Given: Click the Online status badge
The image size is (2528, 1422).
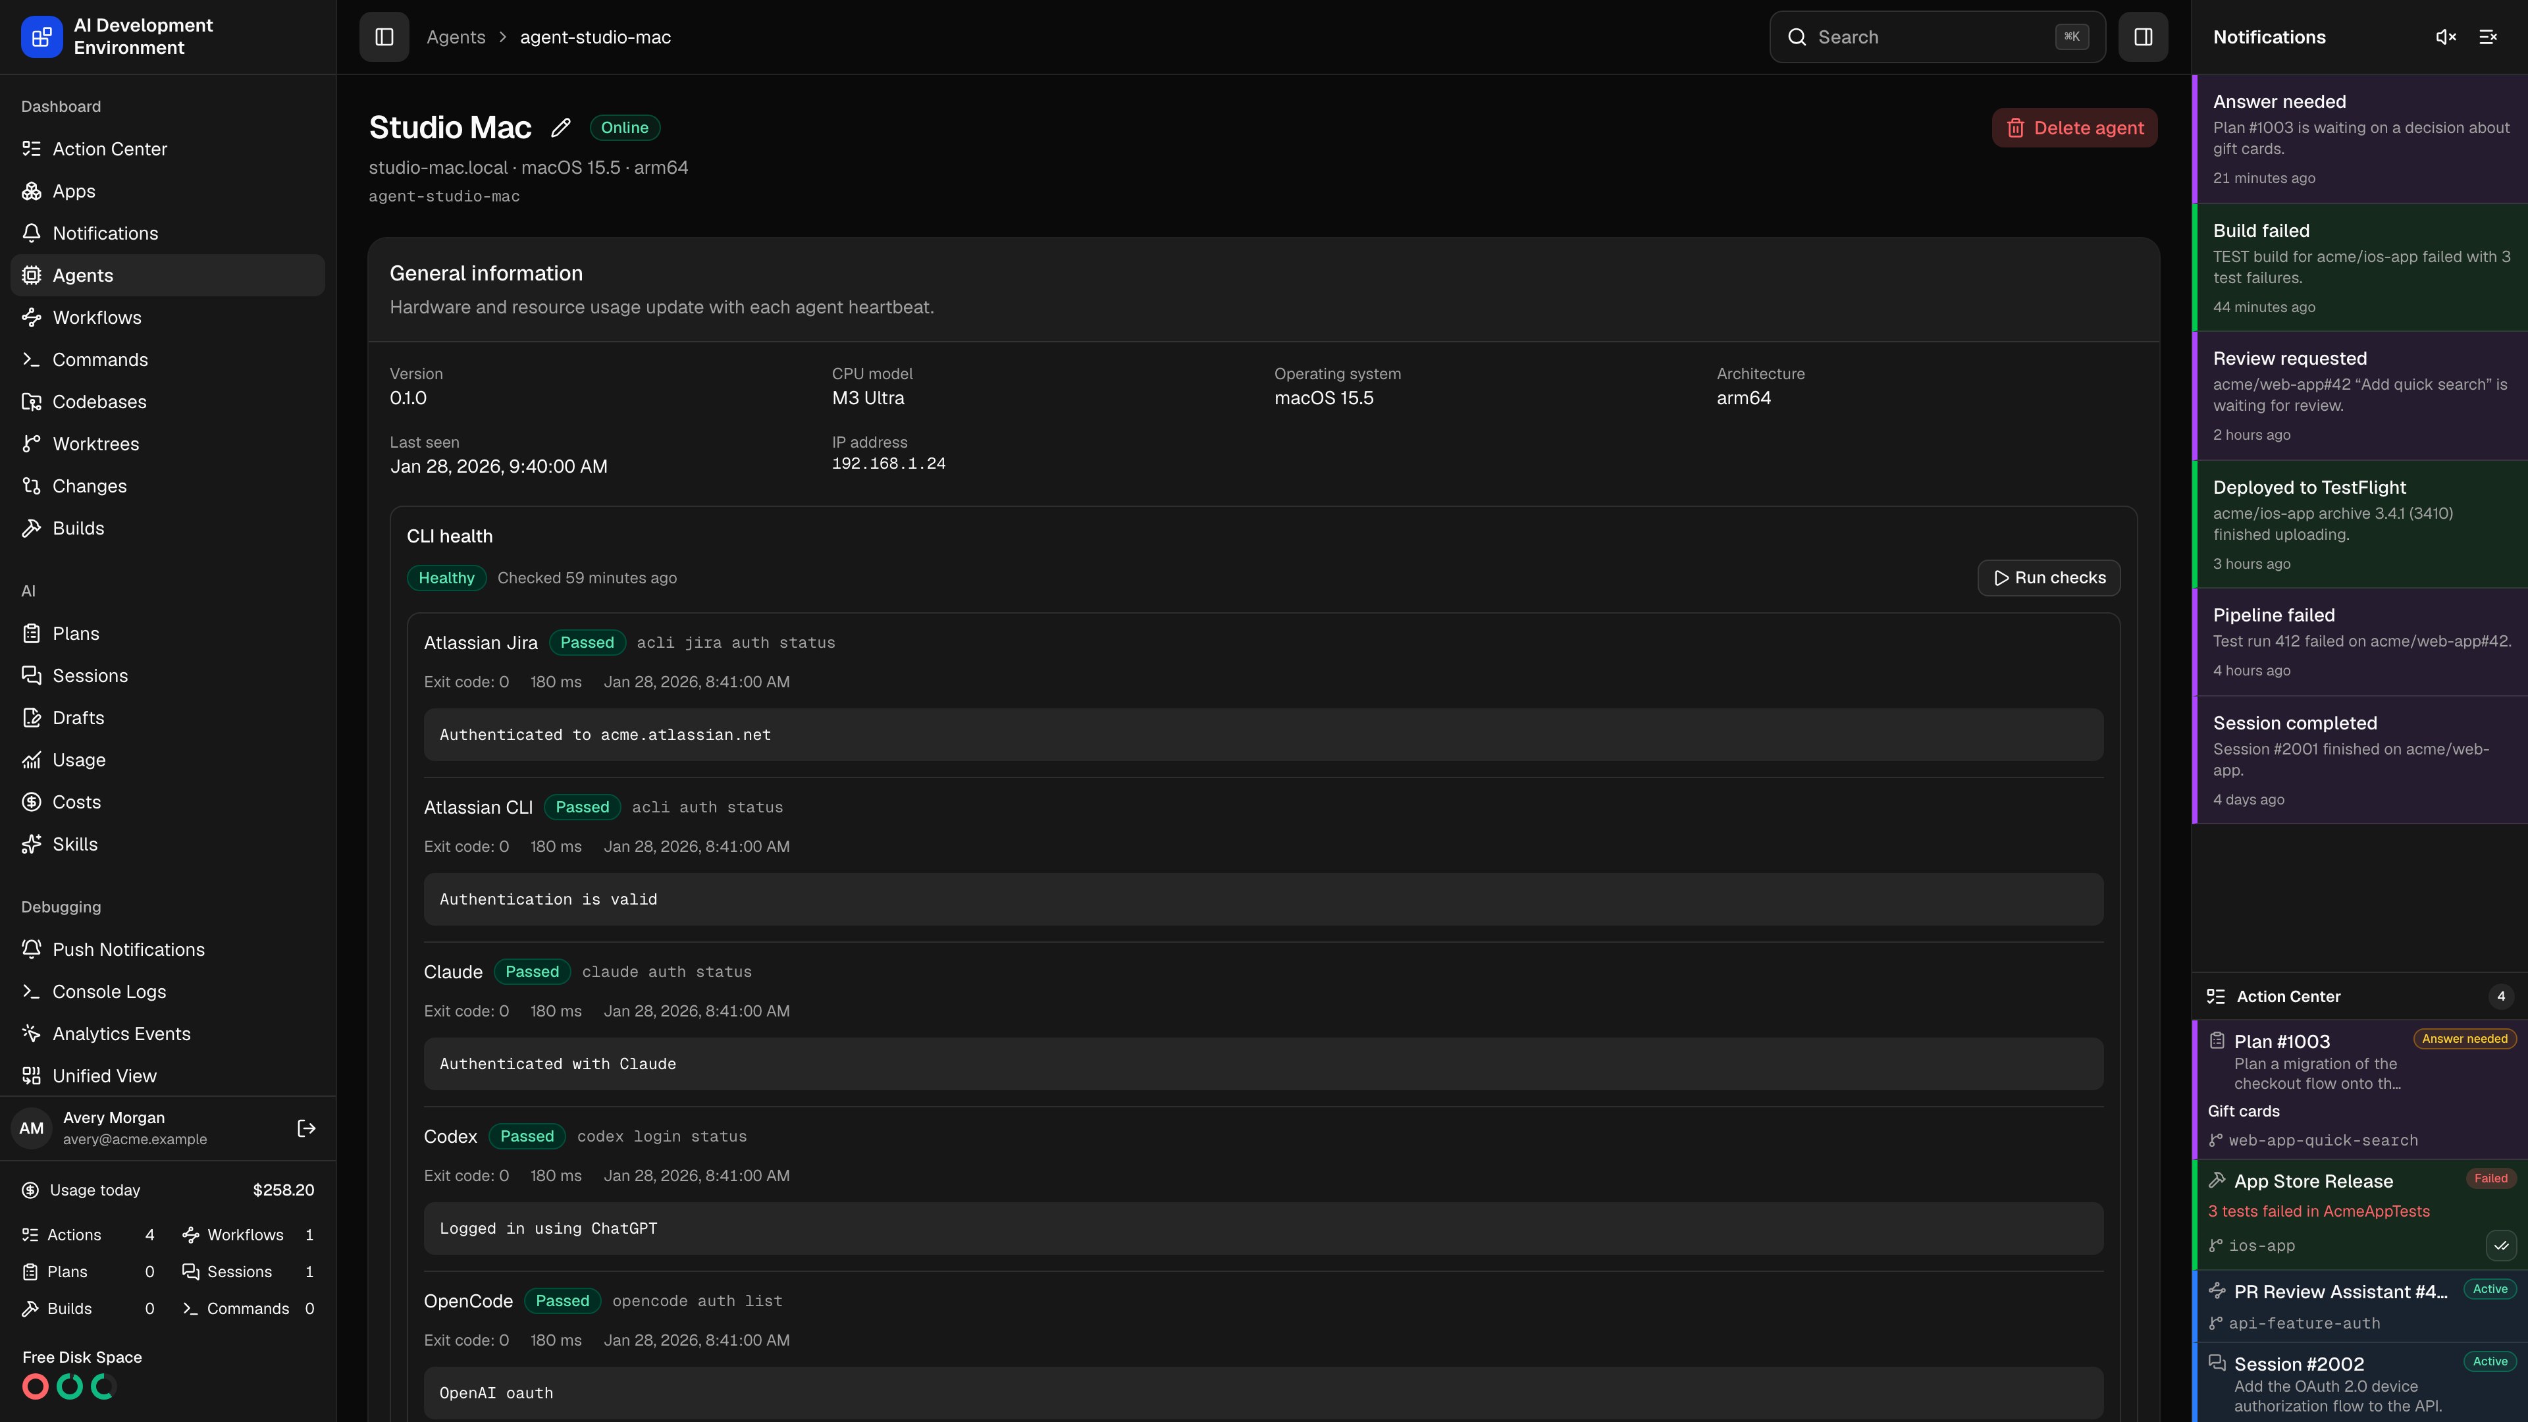Looking at the screenshot, I should [x=624, y=128].
